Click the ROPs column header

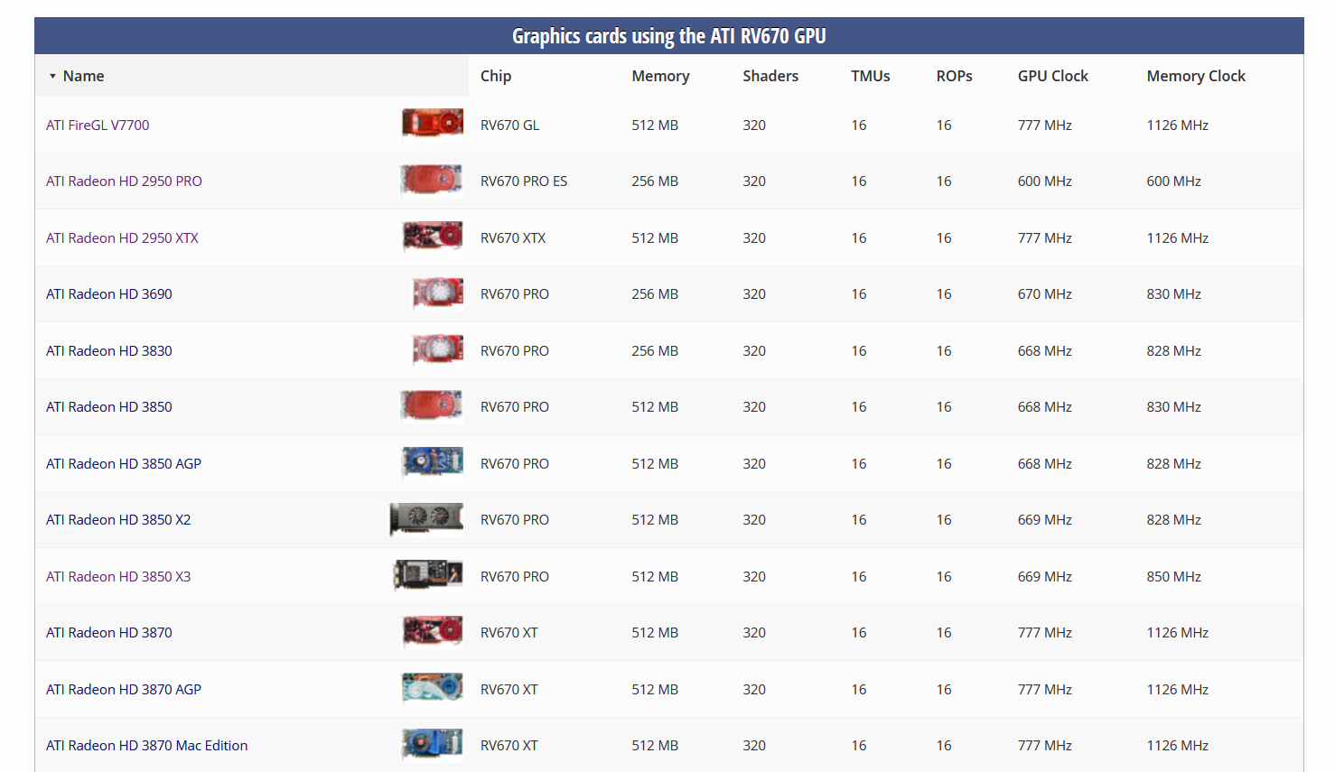pyautogui.click(x=954, y=76)
